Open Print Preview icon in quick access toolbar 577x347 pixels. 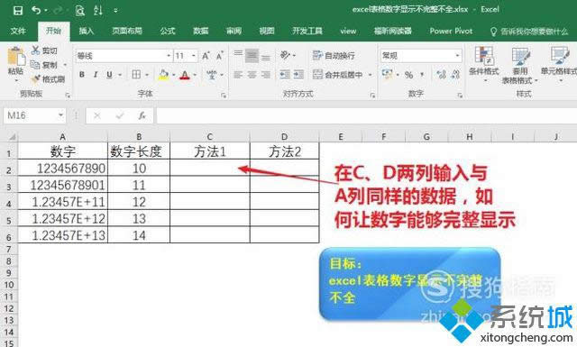(x=79, y=11)
